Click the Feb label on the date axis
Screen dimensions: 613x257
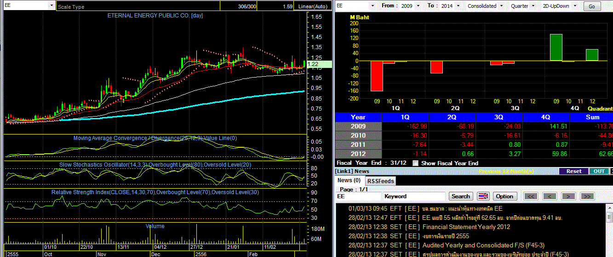click(253, 254)
